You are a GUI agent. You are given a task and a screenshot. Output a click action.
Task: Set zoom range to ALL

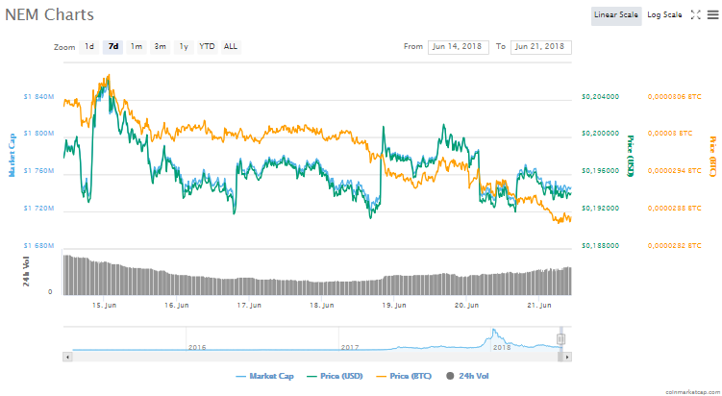[230, 46]
